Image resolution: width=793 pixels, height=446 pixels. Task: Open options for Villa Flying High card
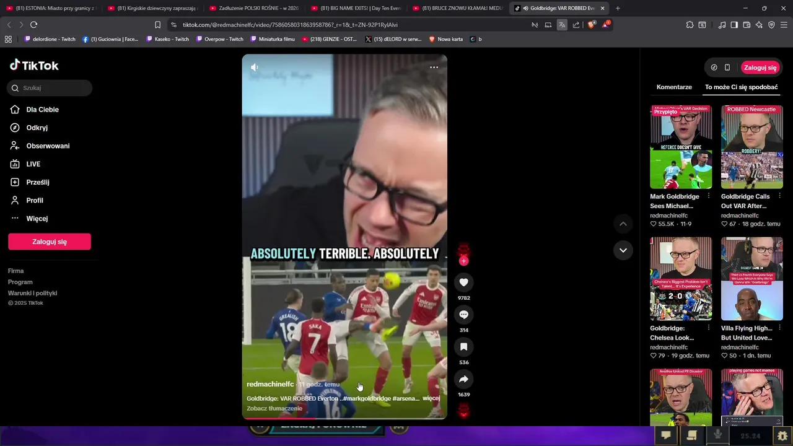(779, 328)
